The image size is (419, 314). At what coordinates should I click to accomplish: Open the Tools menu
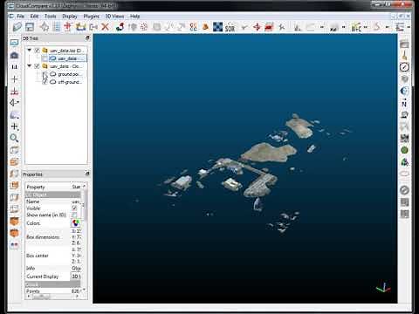(50, 17)
